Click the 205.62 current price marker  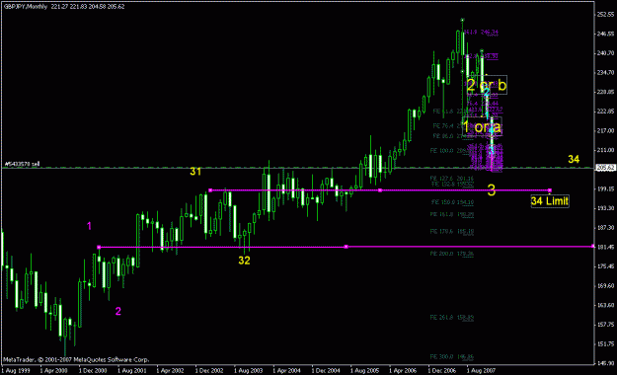tap(606, 168)
